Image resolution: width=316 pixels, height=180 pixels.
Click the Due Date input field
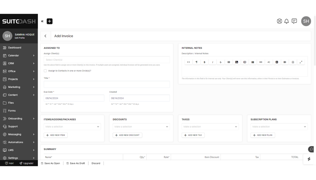click(x=74, y=98)
